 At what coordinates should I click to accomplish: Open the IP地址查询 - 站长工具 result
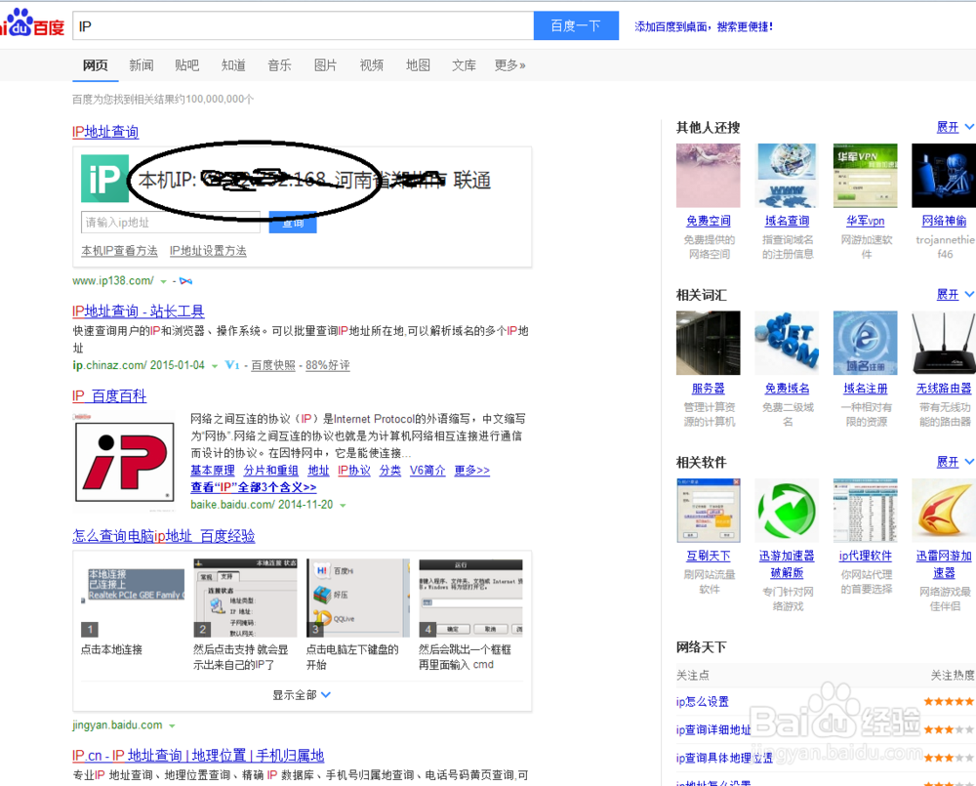(x=139, y=310)
